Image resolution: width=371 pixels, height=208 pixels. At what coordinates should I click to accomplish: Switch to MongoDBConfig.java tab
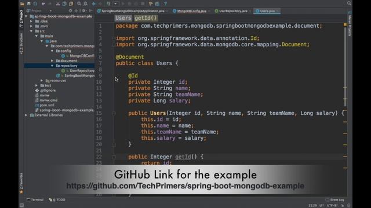tap(191, 11)
